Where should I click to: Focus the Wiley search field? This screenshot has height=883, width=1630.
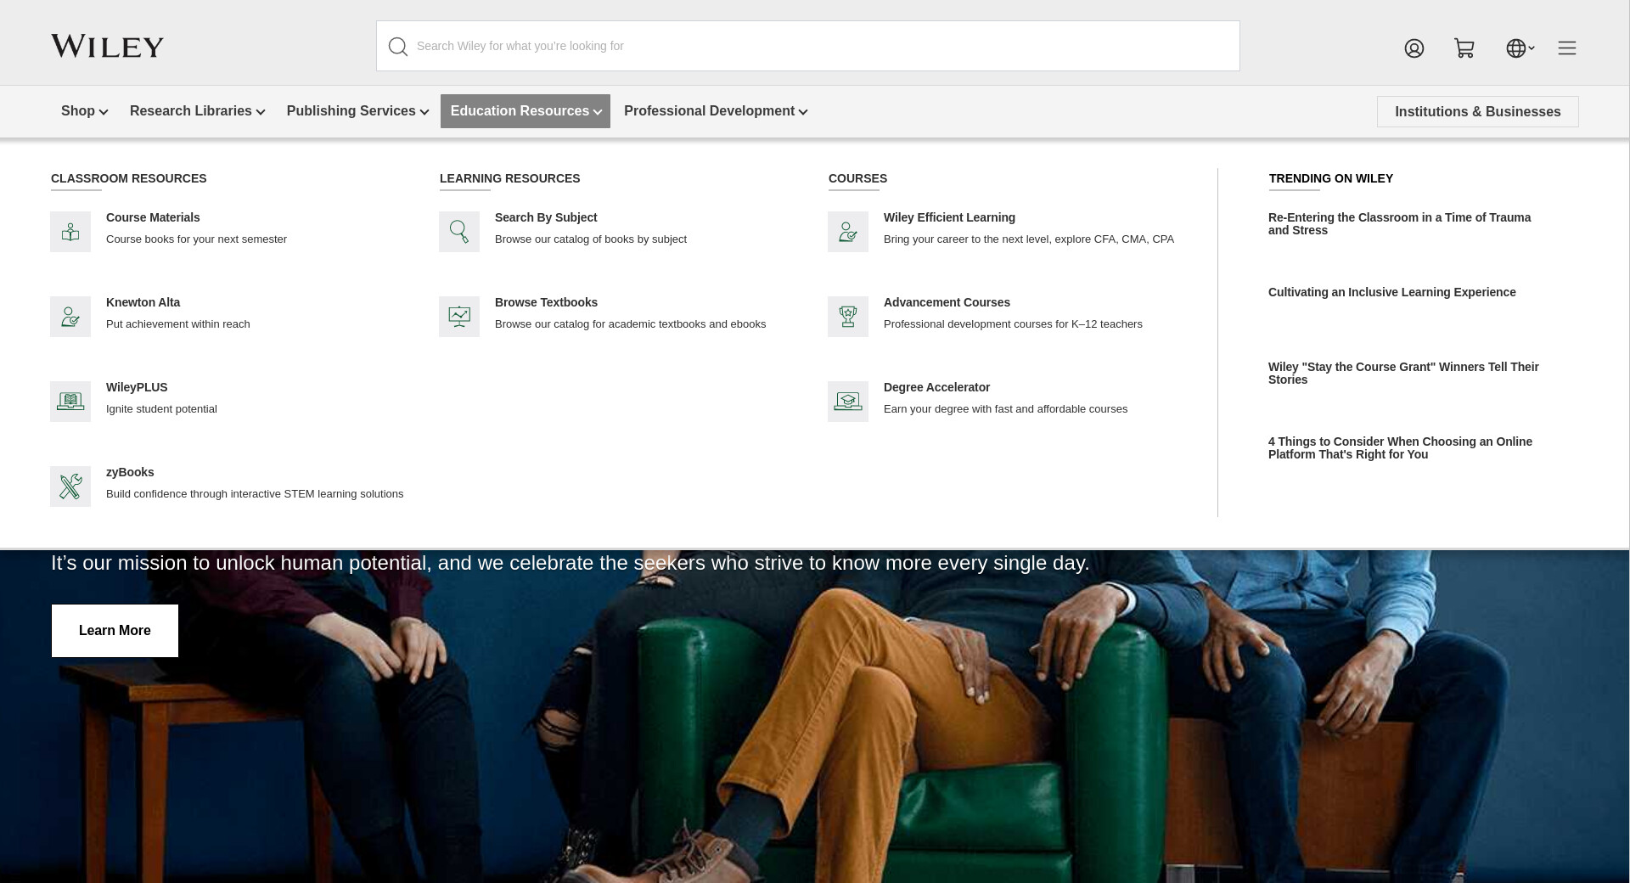808,46
